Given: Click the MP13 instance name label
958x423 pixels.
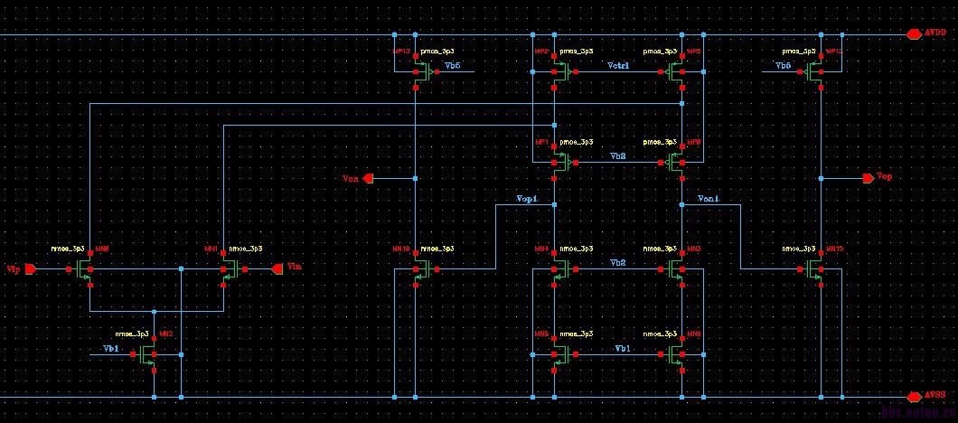Looking at the screenshot, I should 402,52.
